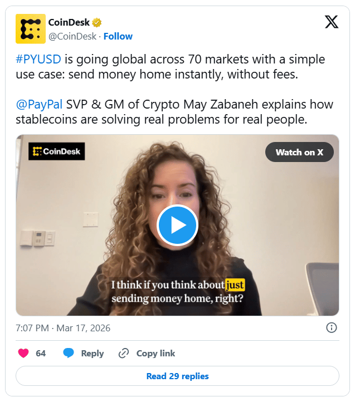Click the CoinDesk logo in the video

(56, 151)
